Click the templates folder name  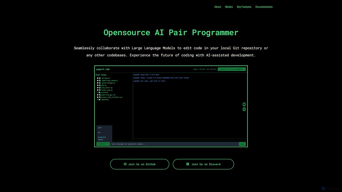pyautogui.click(x=105, y=100)
